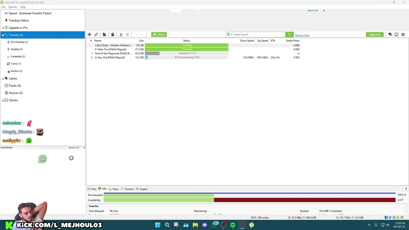The width and height of the screenshot is (409, 230).
Task: Click Move Down Queue arrow icon
Action: tap(141, 34)
